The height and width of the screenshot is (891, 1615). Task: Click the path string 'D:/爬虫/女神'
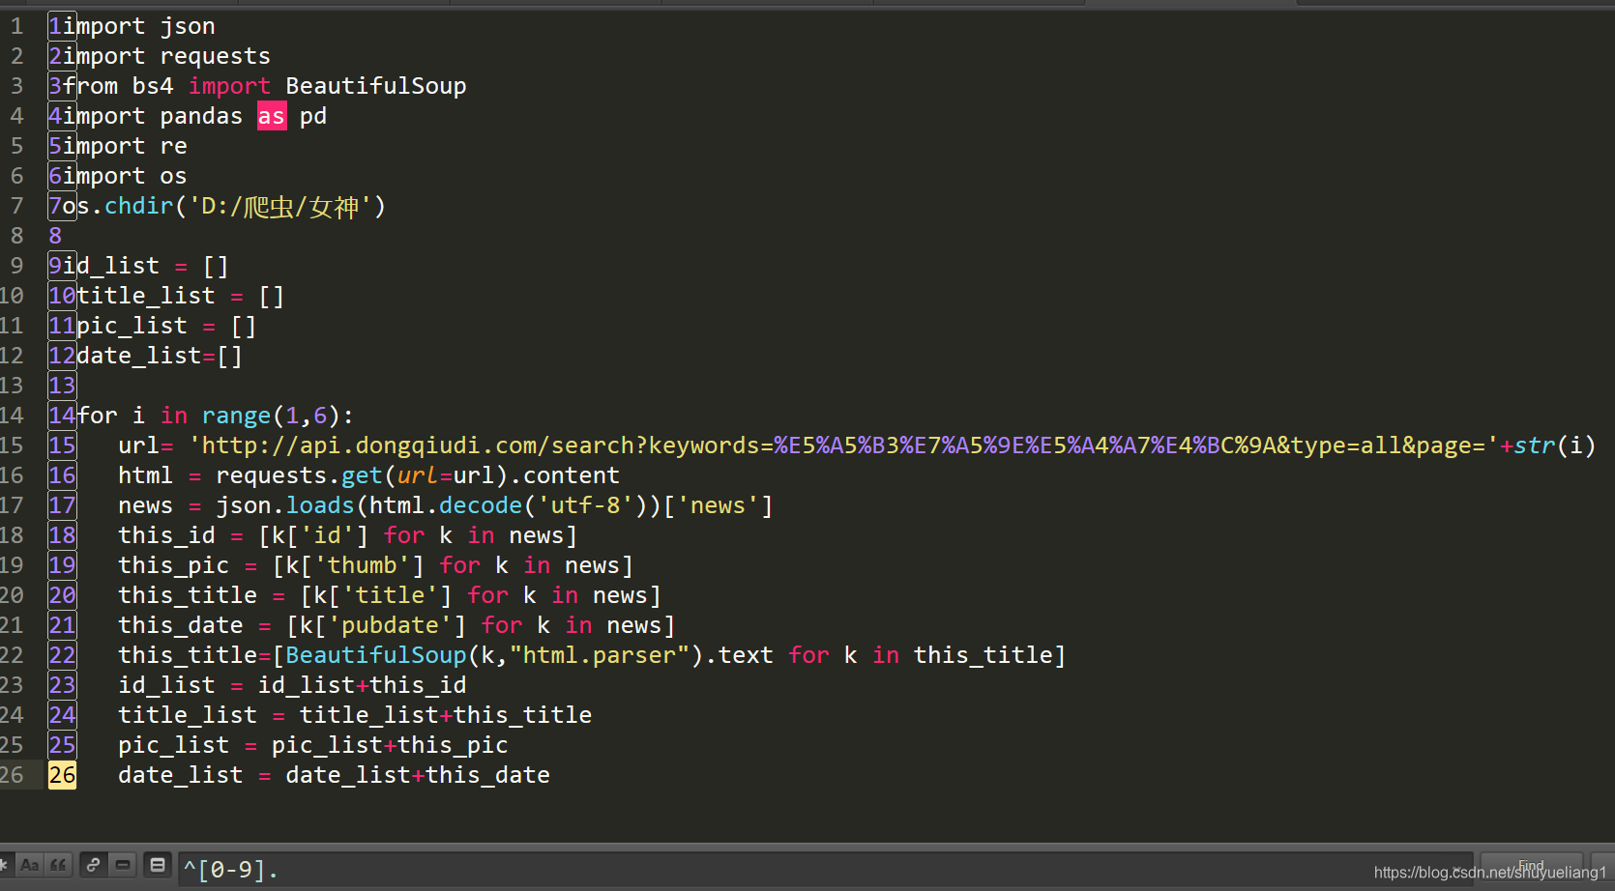pos(280,206)
